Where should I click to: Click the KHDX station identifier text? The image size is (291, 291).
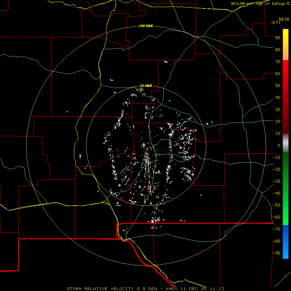(172, 289)
